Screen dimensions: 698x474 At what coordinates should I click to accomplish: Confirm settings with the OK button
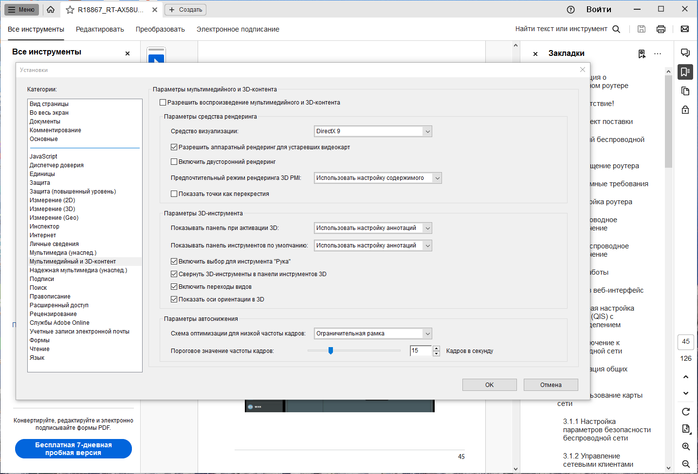point(490,385)
